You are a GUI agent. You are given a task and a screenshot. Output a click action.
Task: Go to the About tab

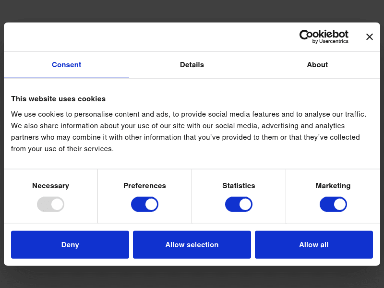pyautogui.click(x=317, y=65)
